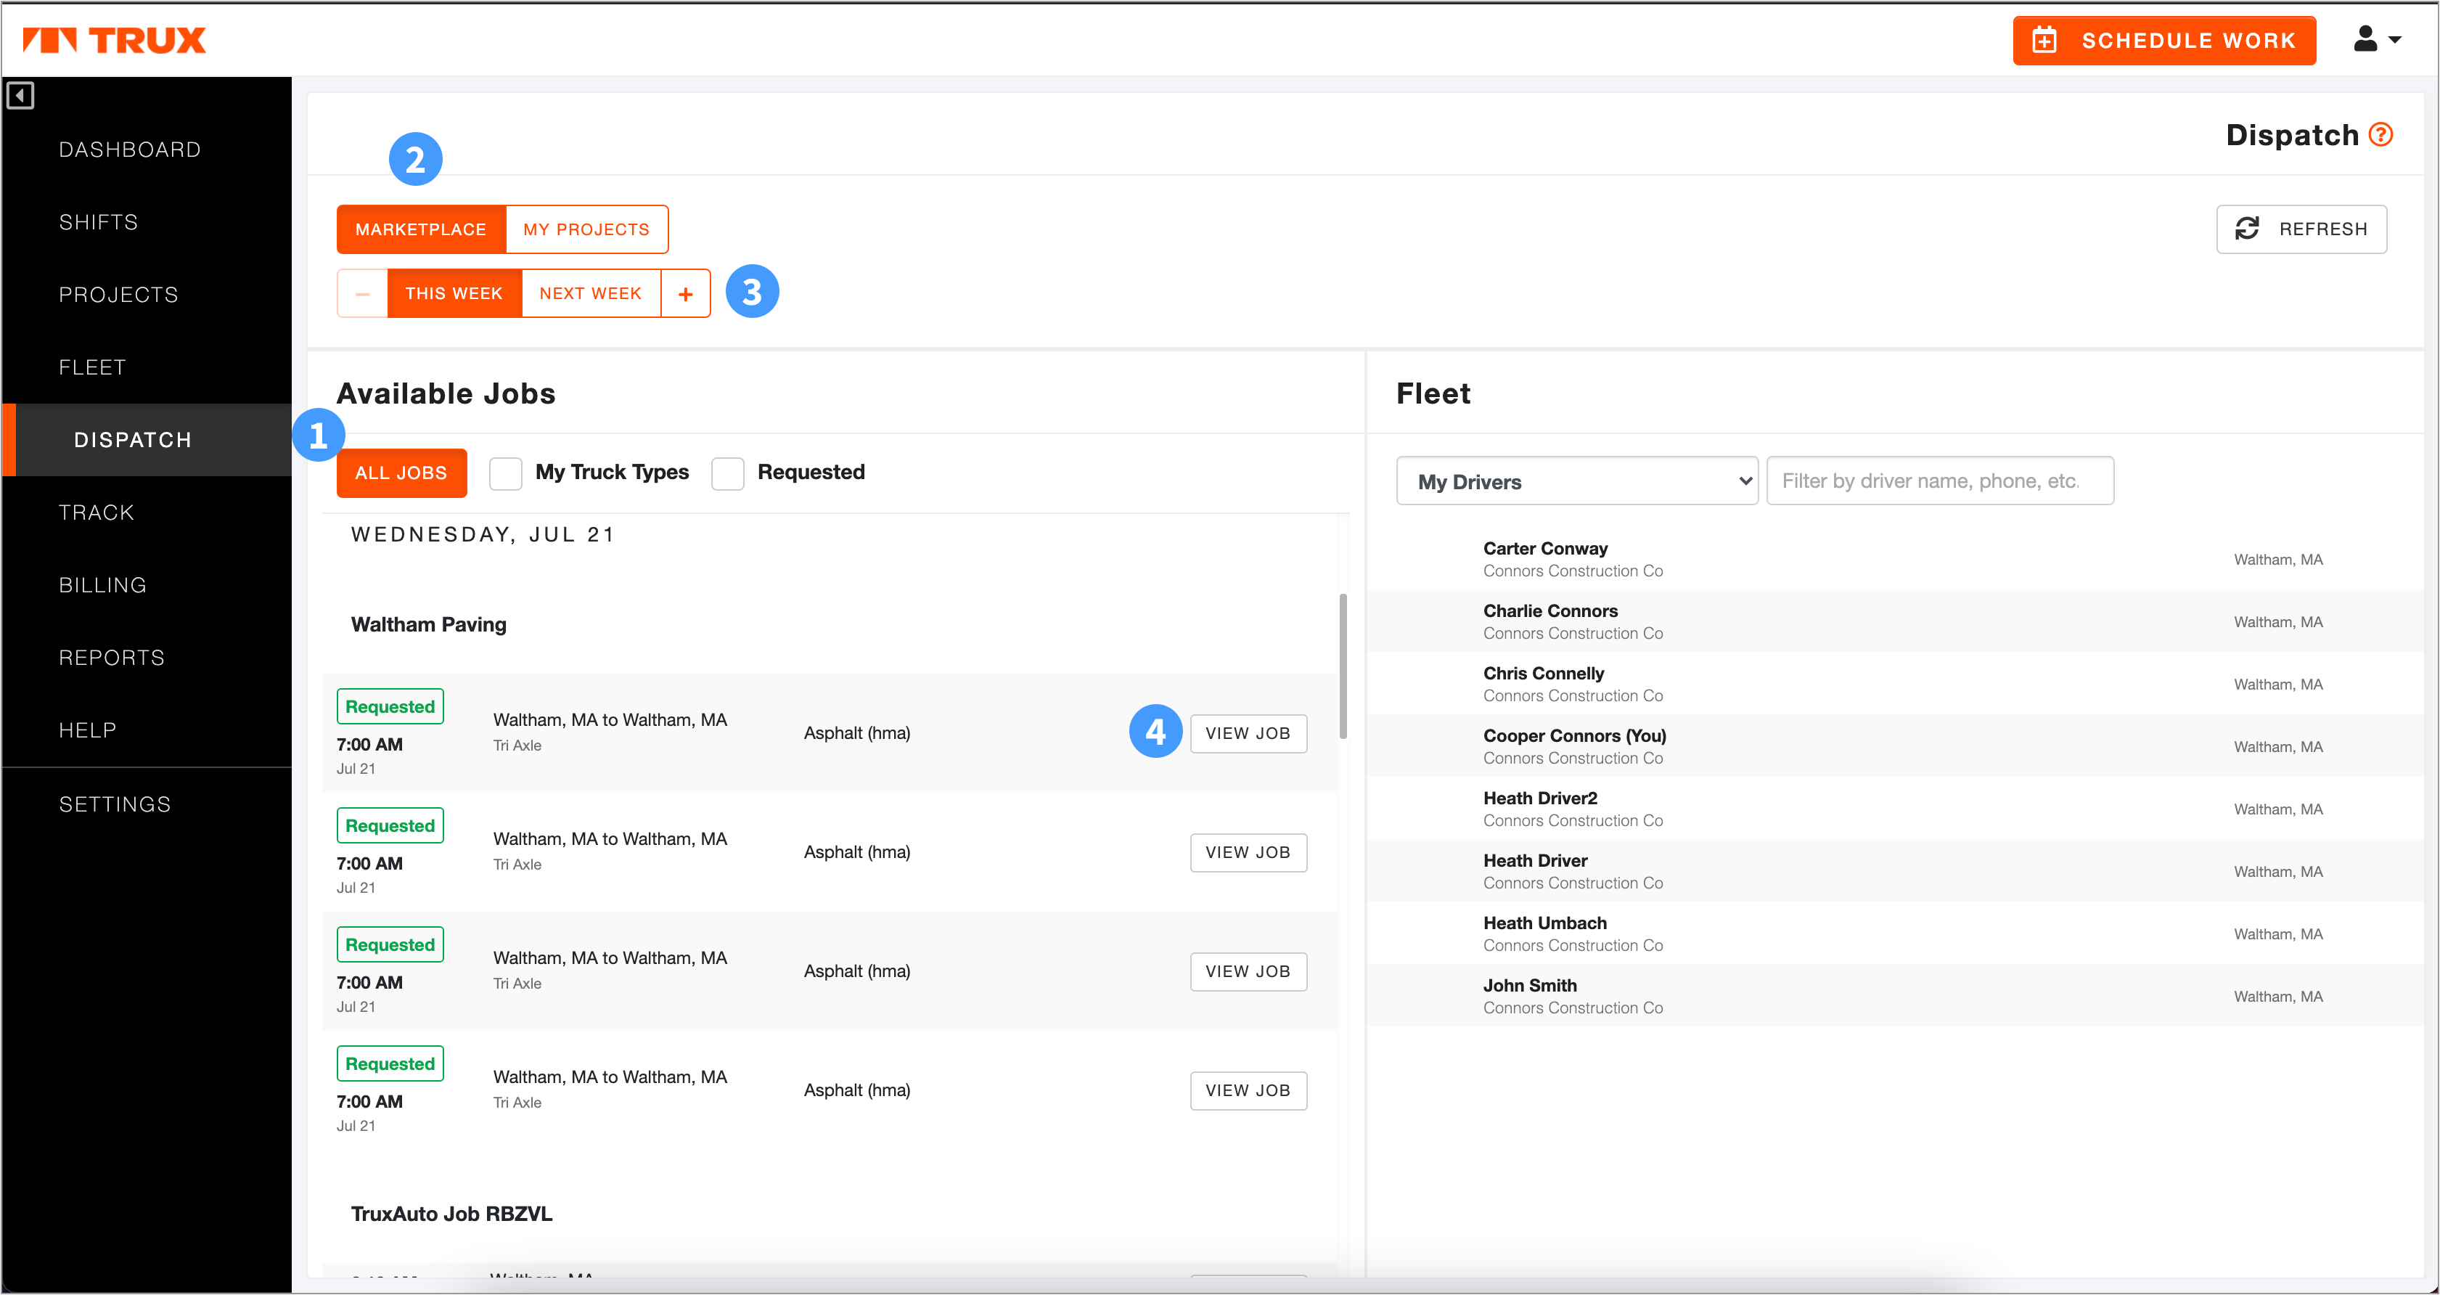Screen dimensions: 2440x1295
Task: Select driver Carter Conway
Action: click(x=1894, y=559)
